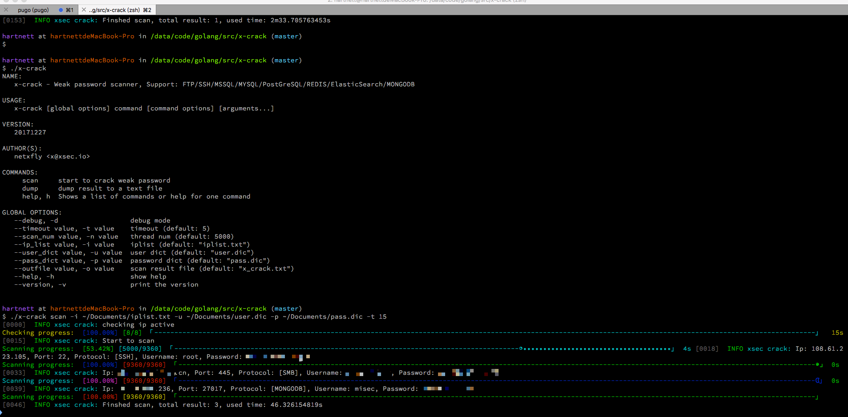
Task: Click the 'VERSION:' heading
Action: point(18,125)
